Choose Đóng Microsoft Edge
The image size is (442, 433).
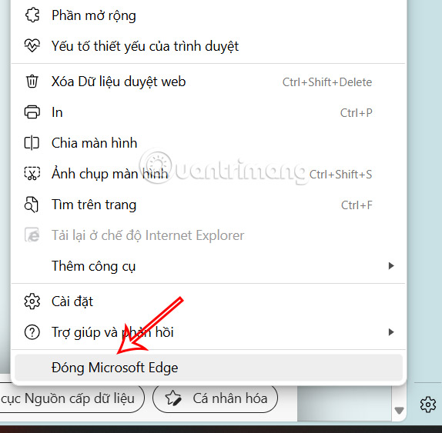point(209,368)
